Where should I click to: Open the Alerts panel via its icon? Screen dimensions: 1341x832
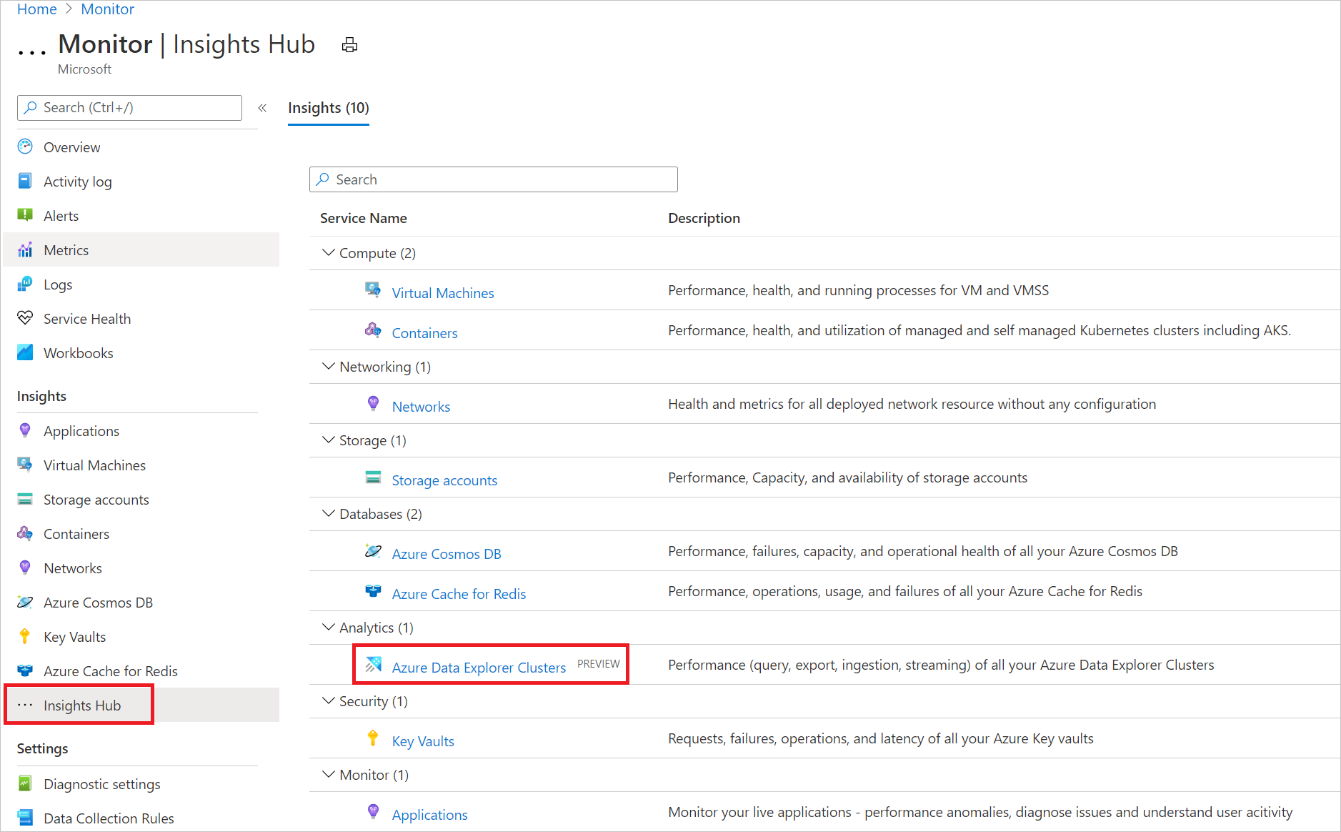pos(25,215)
